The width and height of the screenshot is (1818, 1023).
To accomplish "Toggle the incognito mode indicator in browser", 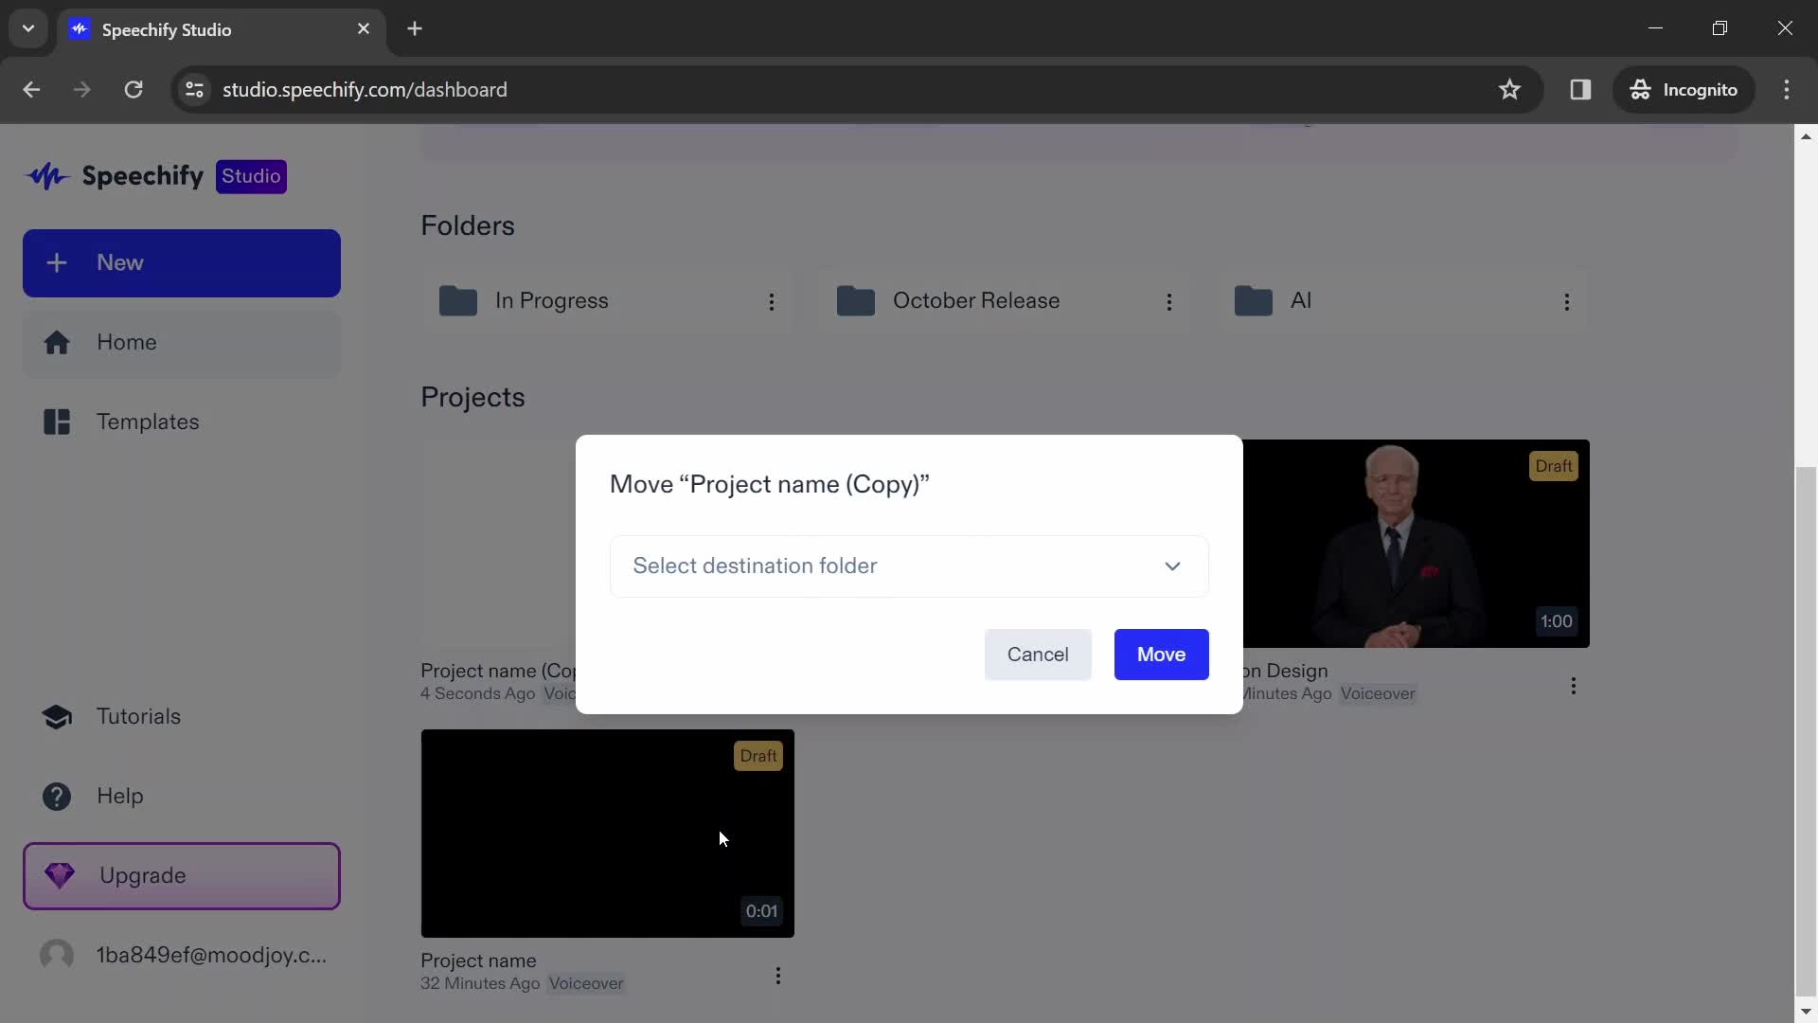I will [x=1684, y=89].
